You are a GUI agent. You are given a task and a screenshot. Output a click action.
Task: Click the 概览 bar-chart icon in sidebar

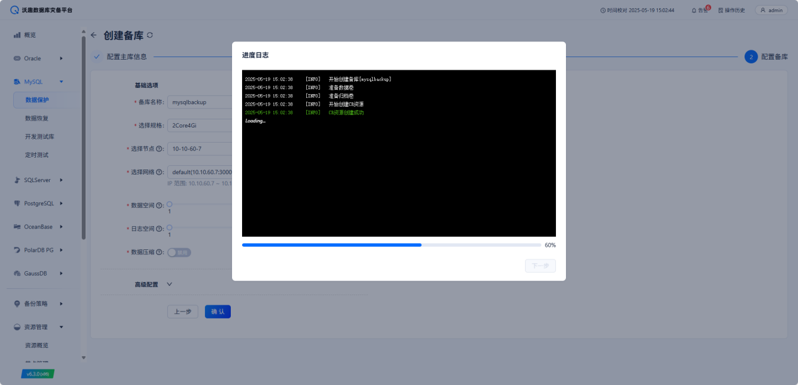click(x=18, y=35)
